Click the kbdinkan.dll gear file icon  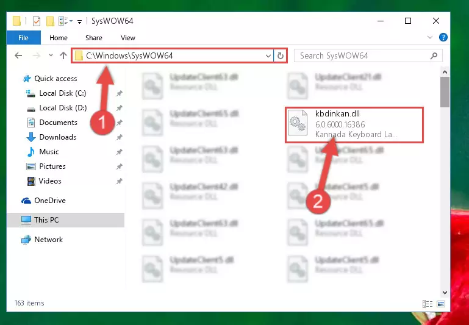[x=298, y=123]
